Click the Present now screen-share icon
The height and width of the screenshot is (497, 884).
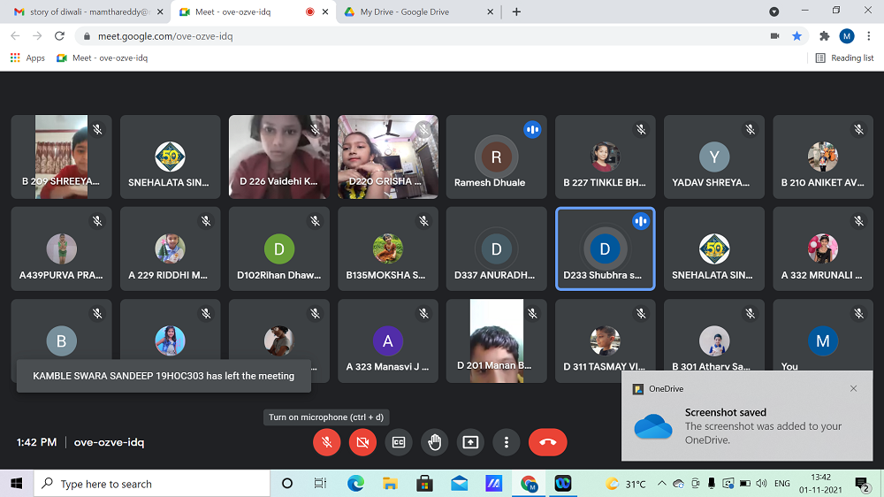(470, 442)
